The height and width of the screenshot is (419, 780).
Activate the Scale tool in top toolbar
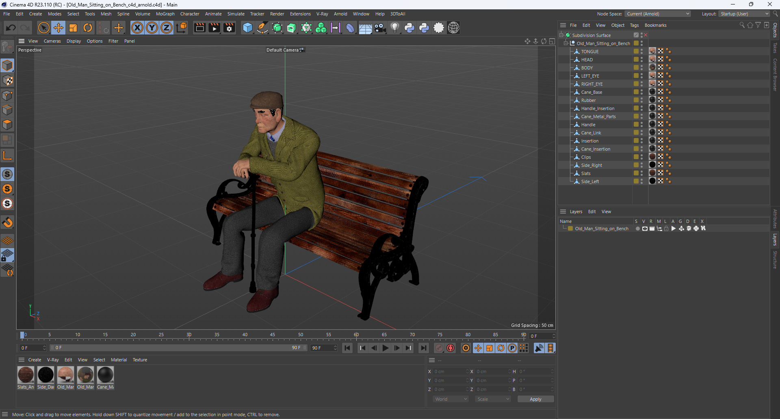(x=73, y=28)
